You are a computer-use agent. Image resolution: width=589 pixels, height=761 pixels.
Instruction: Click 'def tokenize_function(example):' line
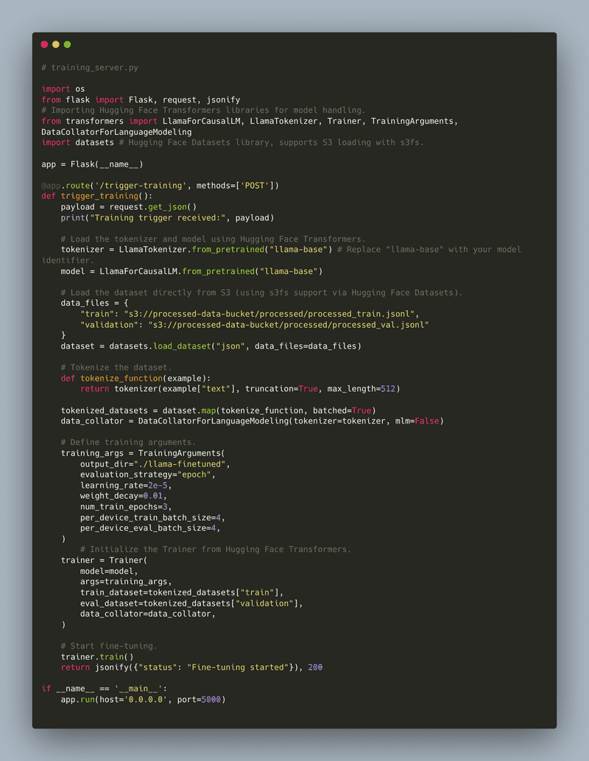tap(136, 378)
